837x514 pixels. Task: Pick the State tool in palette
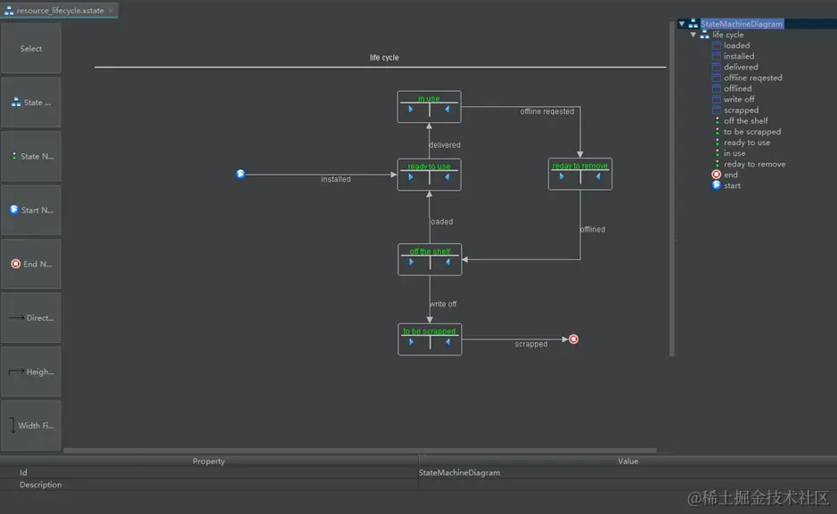pos(30,102)
